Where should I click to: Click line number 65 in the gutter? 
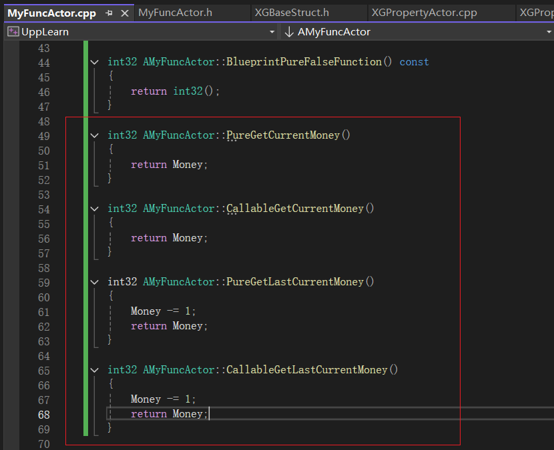pyautogui.click(x=44, y=371)
